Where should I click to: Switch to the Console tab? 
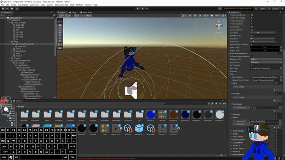18,101
